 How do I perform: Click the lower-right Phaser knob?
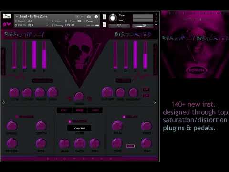(41, 143)
